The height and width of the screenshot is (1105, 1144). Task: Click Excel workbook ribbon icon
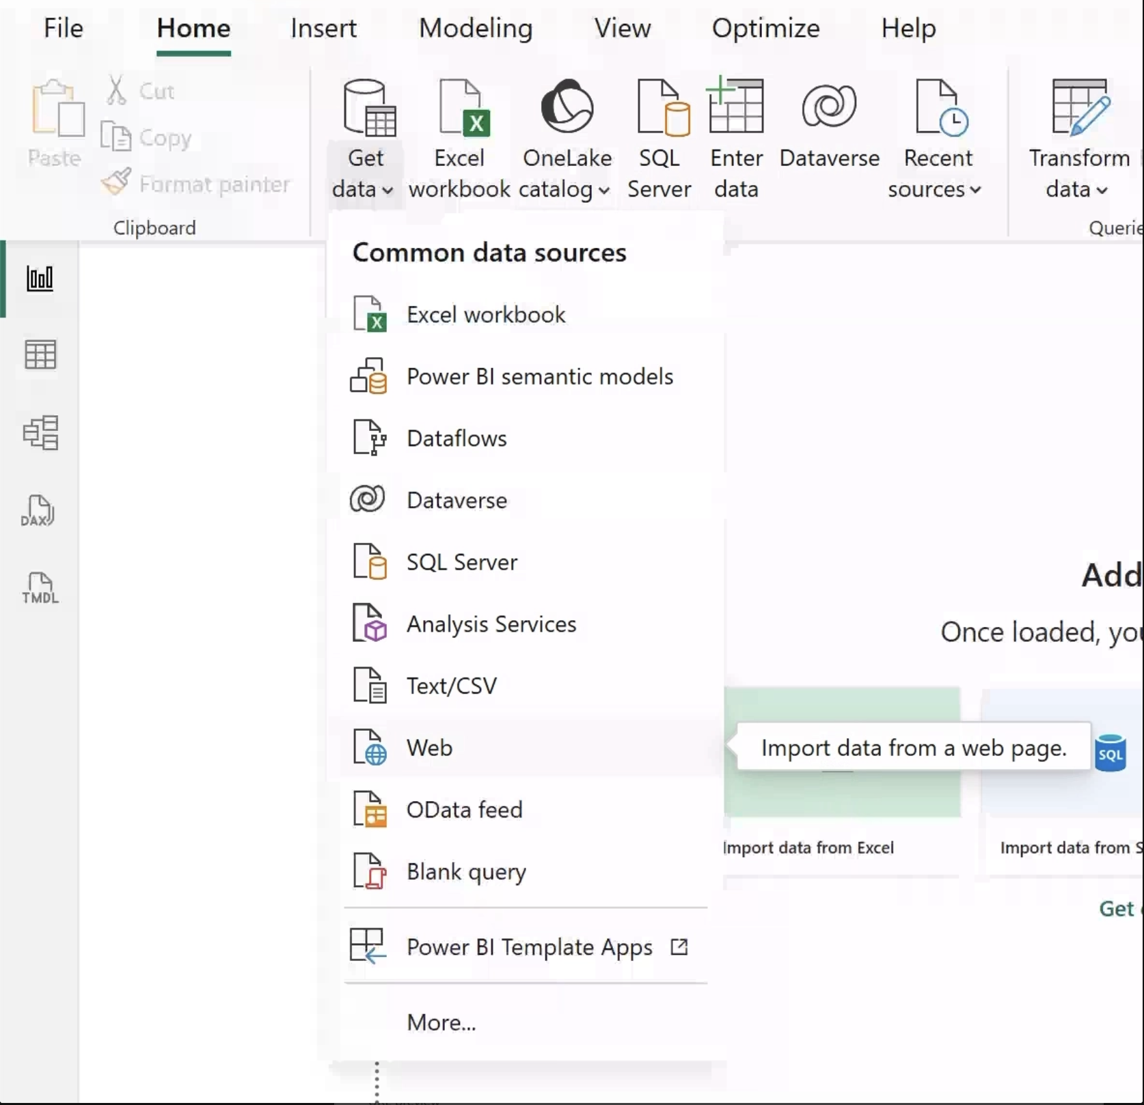(x=464, y=108)
